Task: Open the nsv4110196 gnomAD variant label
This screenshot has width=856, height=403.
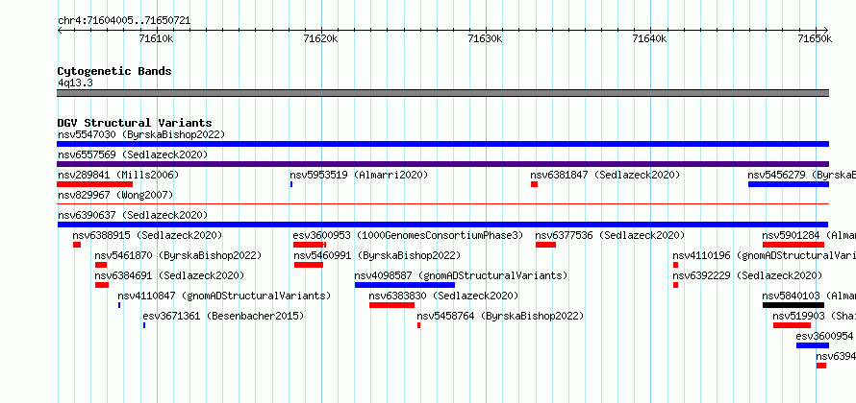Action: click(765, 255)
